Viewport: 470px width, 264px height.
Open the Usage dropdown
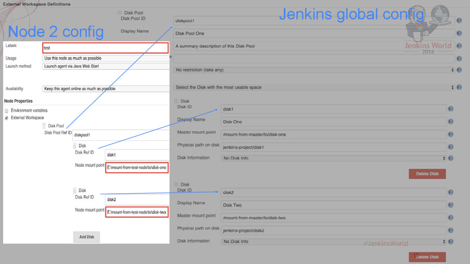106,58
